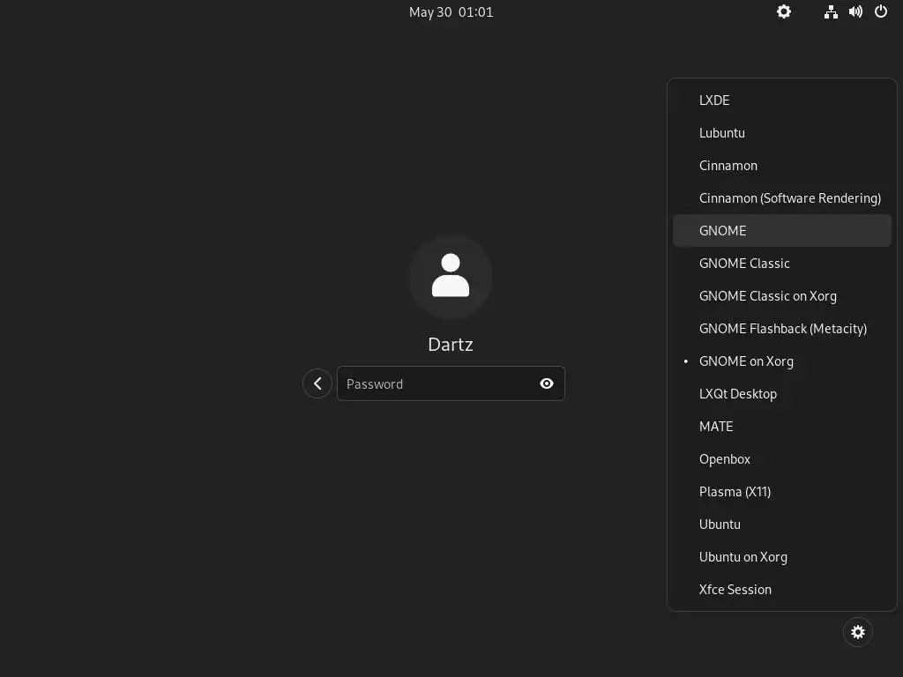Choose the Xfce Session entry
This screenshot has height=677, width=903.
pos(782,590)
